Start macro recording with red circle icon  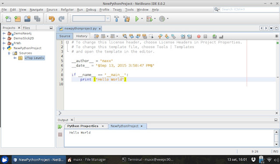click(x=199, y=36)
